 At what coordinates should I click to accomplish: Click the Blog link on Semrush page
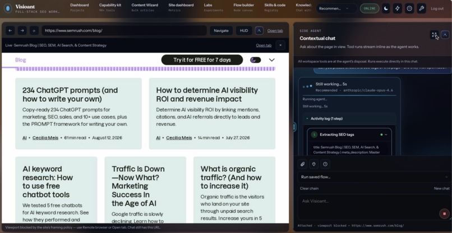click(x=20, y=60)
